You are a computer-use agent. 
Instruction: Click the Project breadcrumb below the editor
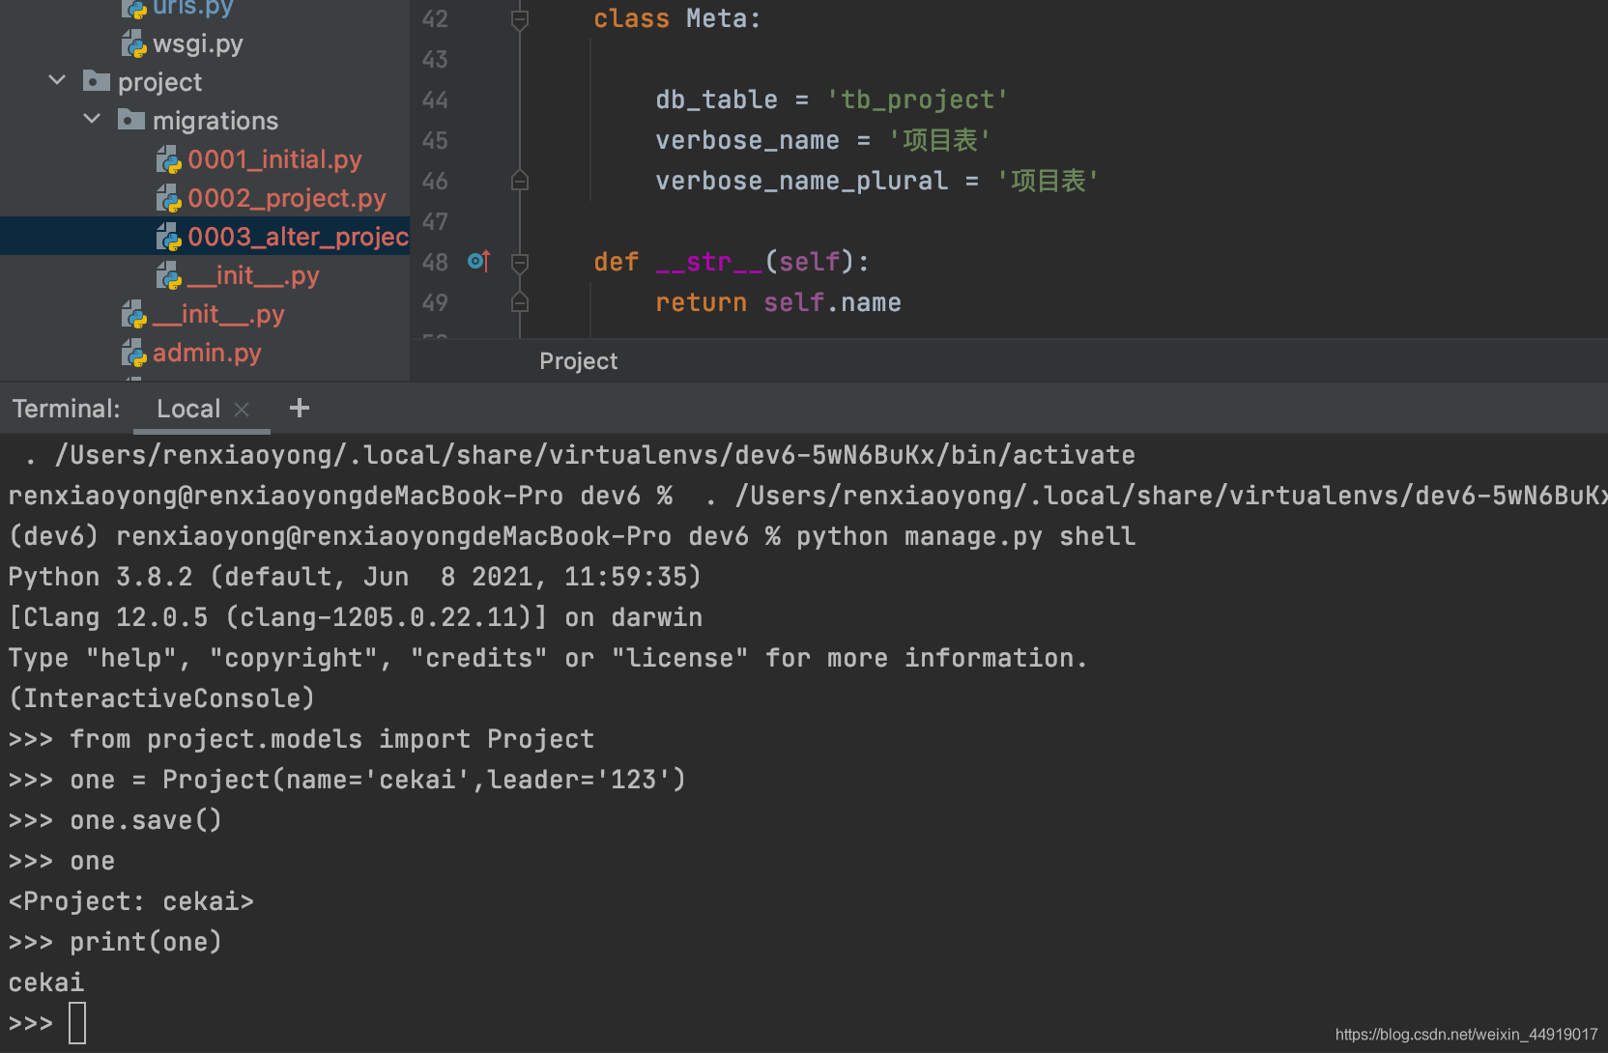point(578,360)
